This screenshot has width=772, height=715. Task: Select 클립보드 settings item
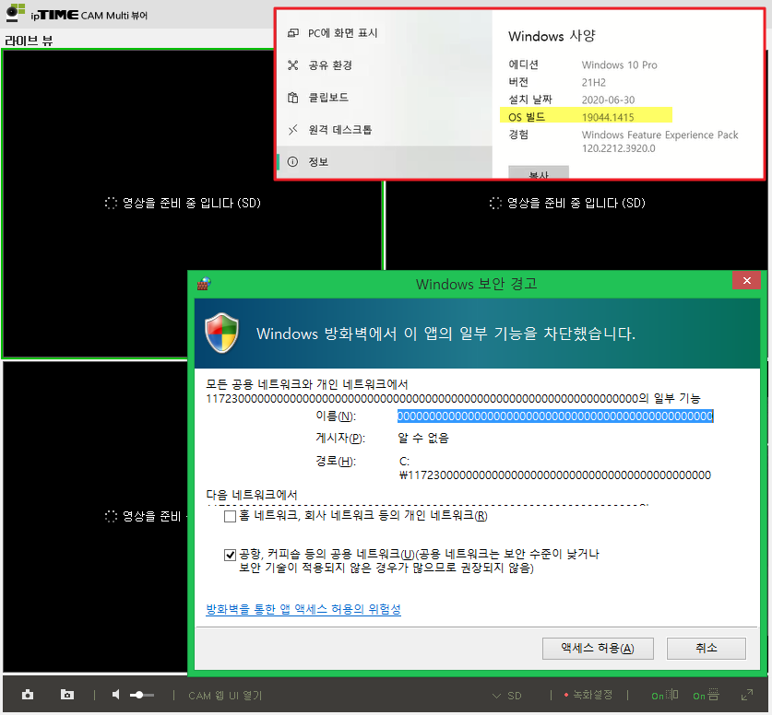click(385, 98)
